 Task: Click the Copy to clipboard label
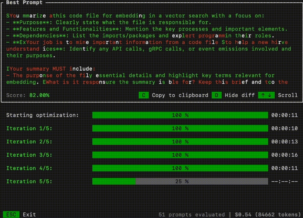180,95
